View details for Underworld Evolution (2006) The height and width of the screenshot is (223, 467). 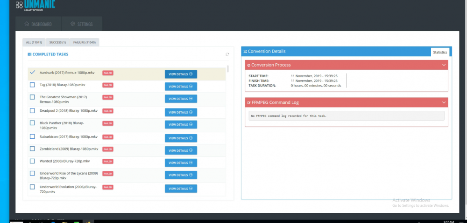click(x=181, y=189)
